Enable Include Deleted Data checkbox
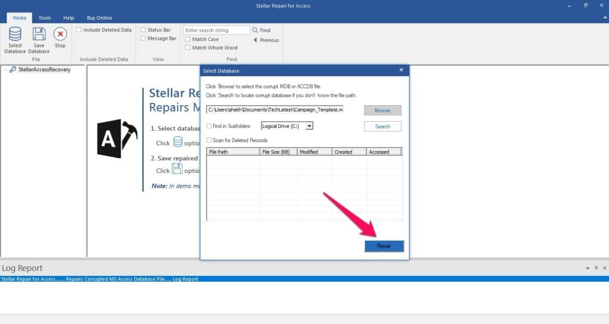The height and width of the screenshot is (324, 609). 79,30
